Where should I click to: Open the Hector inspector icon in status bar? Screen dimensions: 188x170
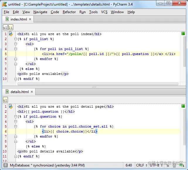click(x=174, y=165)
